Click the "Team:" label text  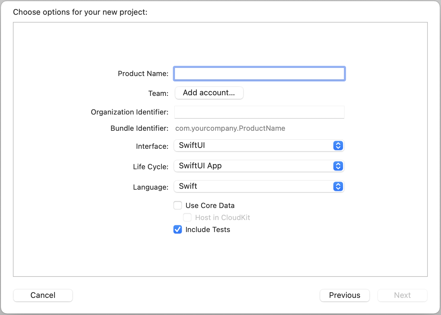158,93
